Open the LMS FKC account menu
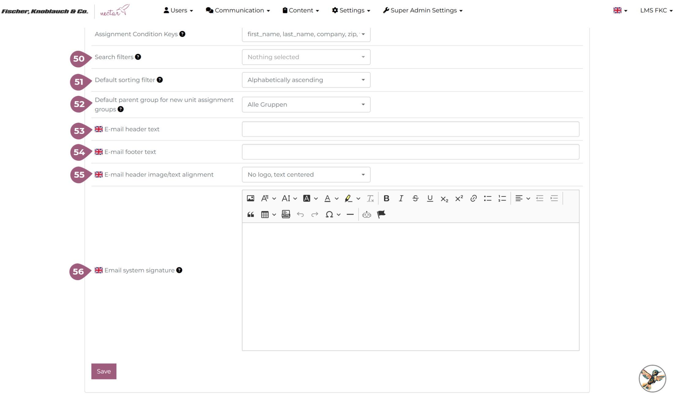The width and height of the screenshot is (675, 398). point(656,10)
